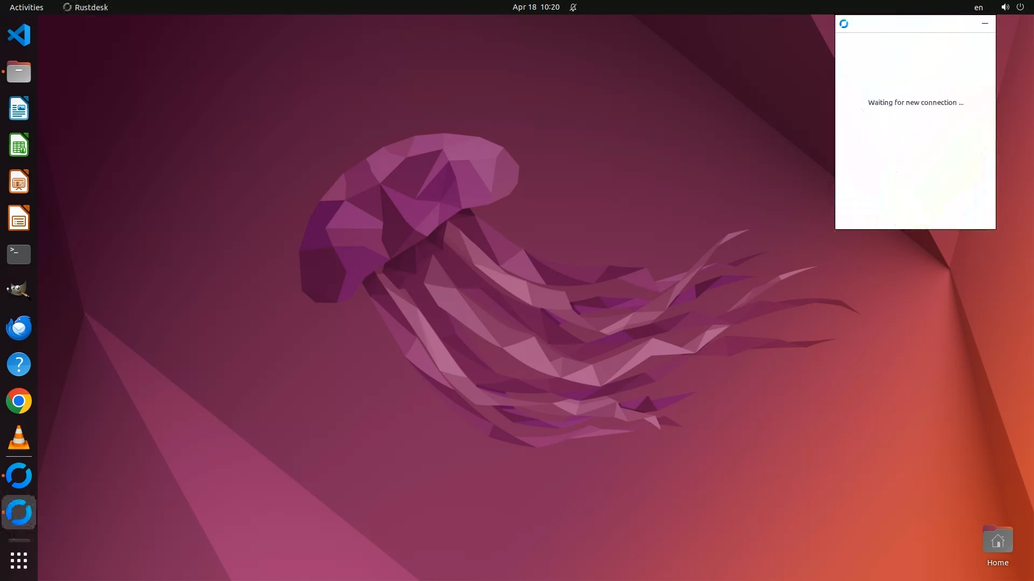Screen dimensions: 1034x581
Task: Click the RustDesk logo in window header
Action: 844,24
